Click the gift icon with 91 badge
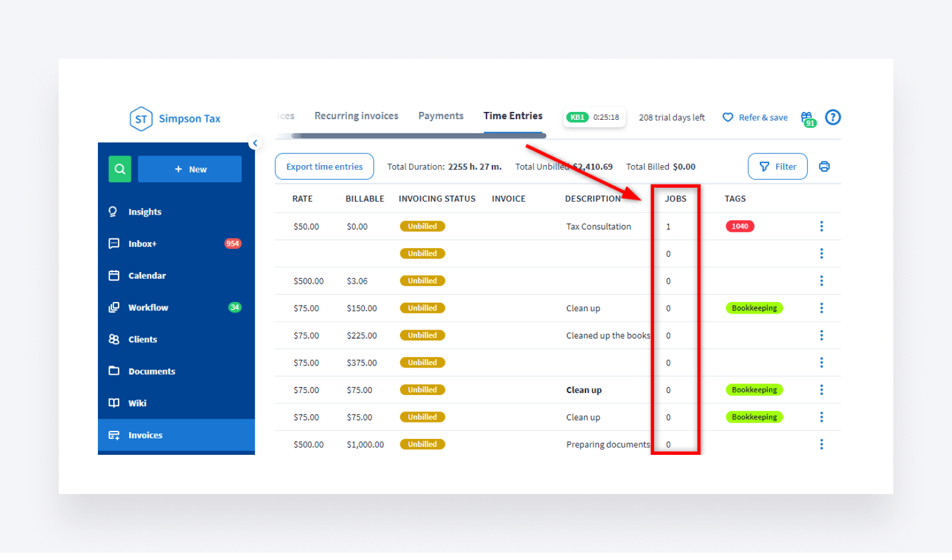Image resolution: width=952 pixels, height=560 pixels. coord(808,118)
